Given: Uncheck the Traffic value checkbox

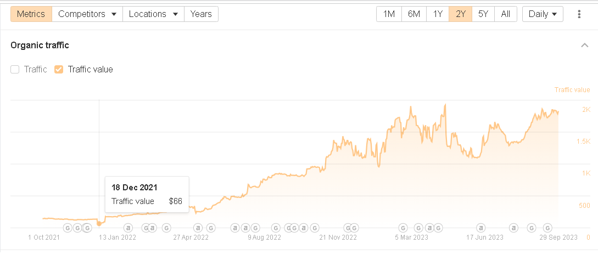Looking at the screenshot, I should coord(59,69).
